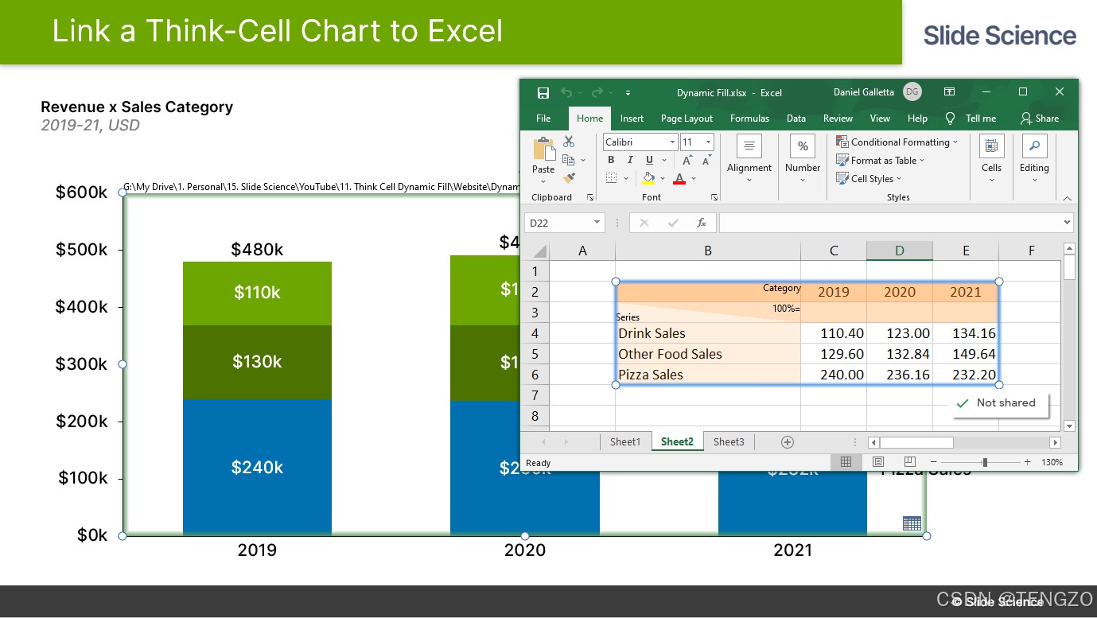Toggle Bold formatting
The height and width of the screenshot is (618, 1097).
click(x=611, y=160)
